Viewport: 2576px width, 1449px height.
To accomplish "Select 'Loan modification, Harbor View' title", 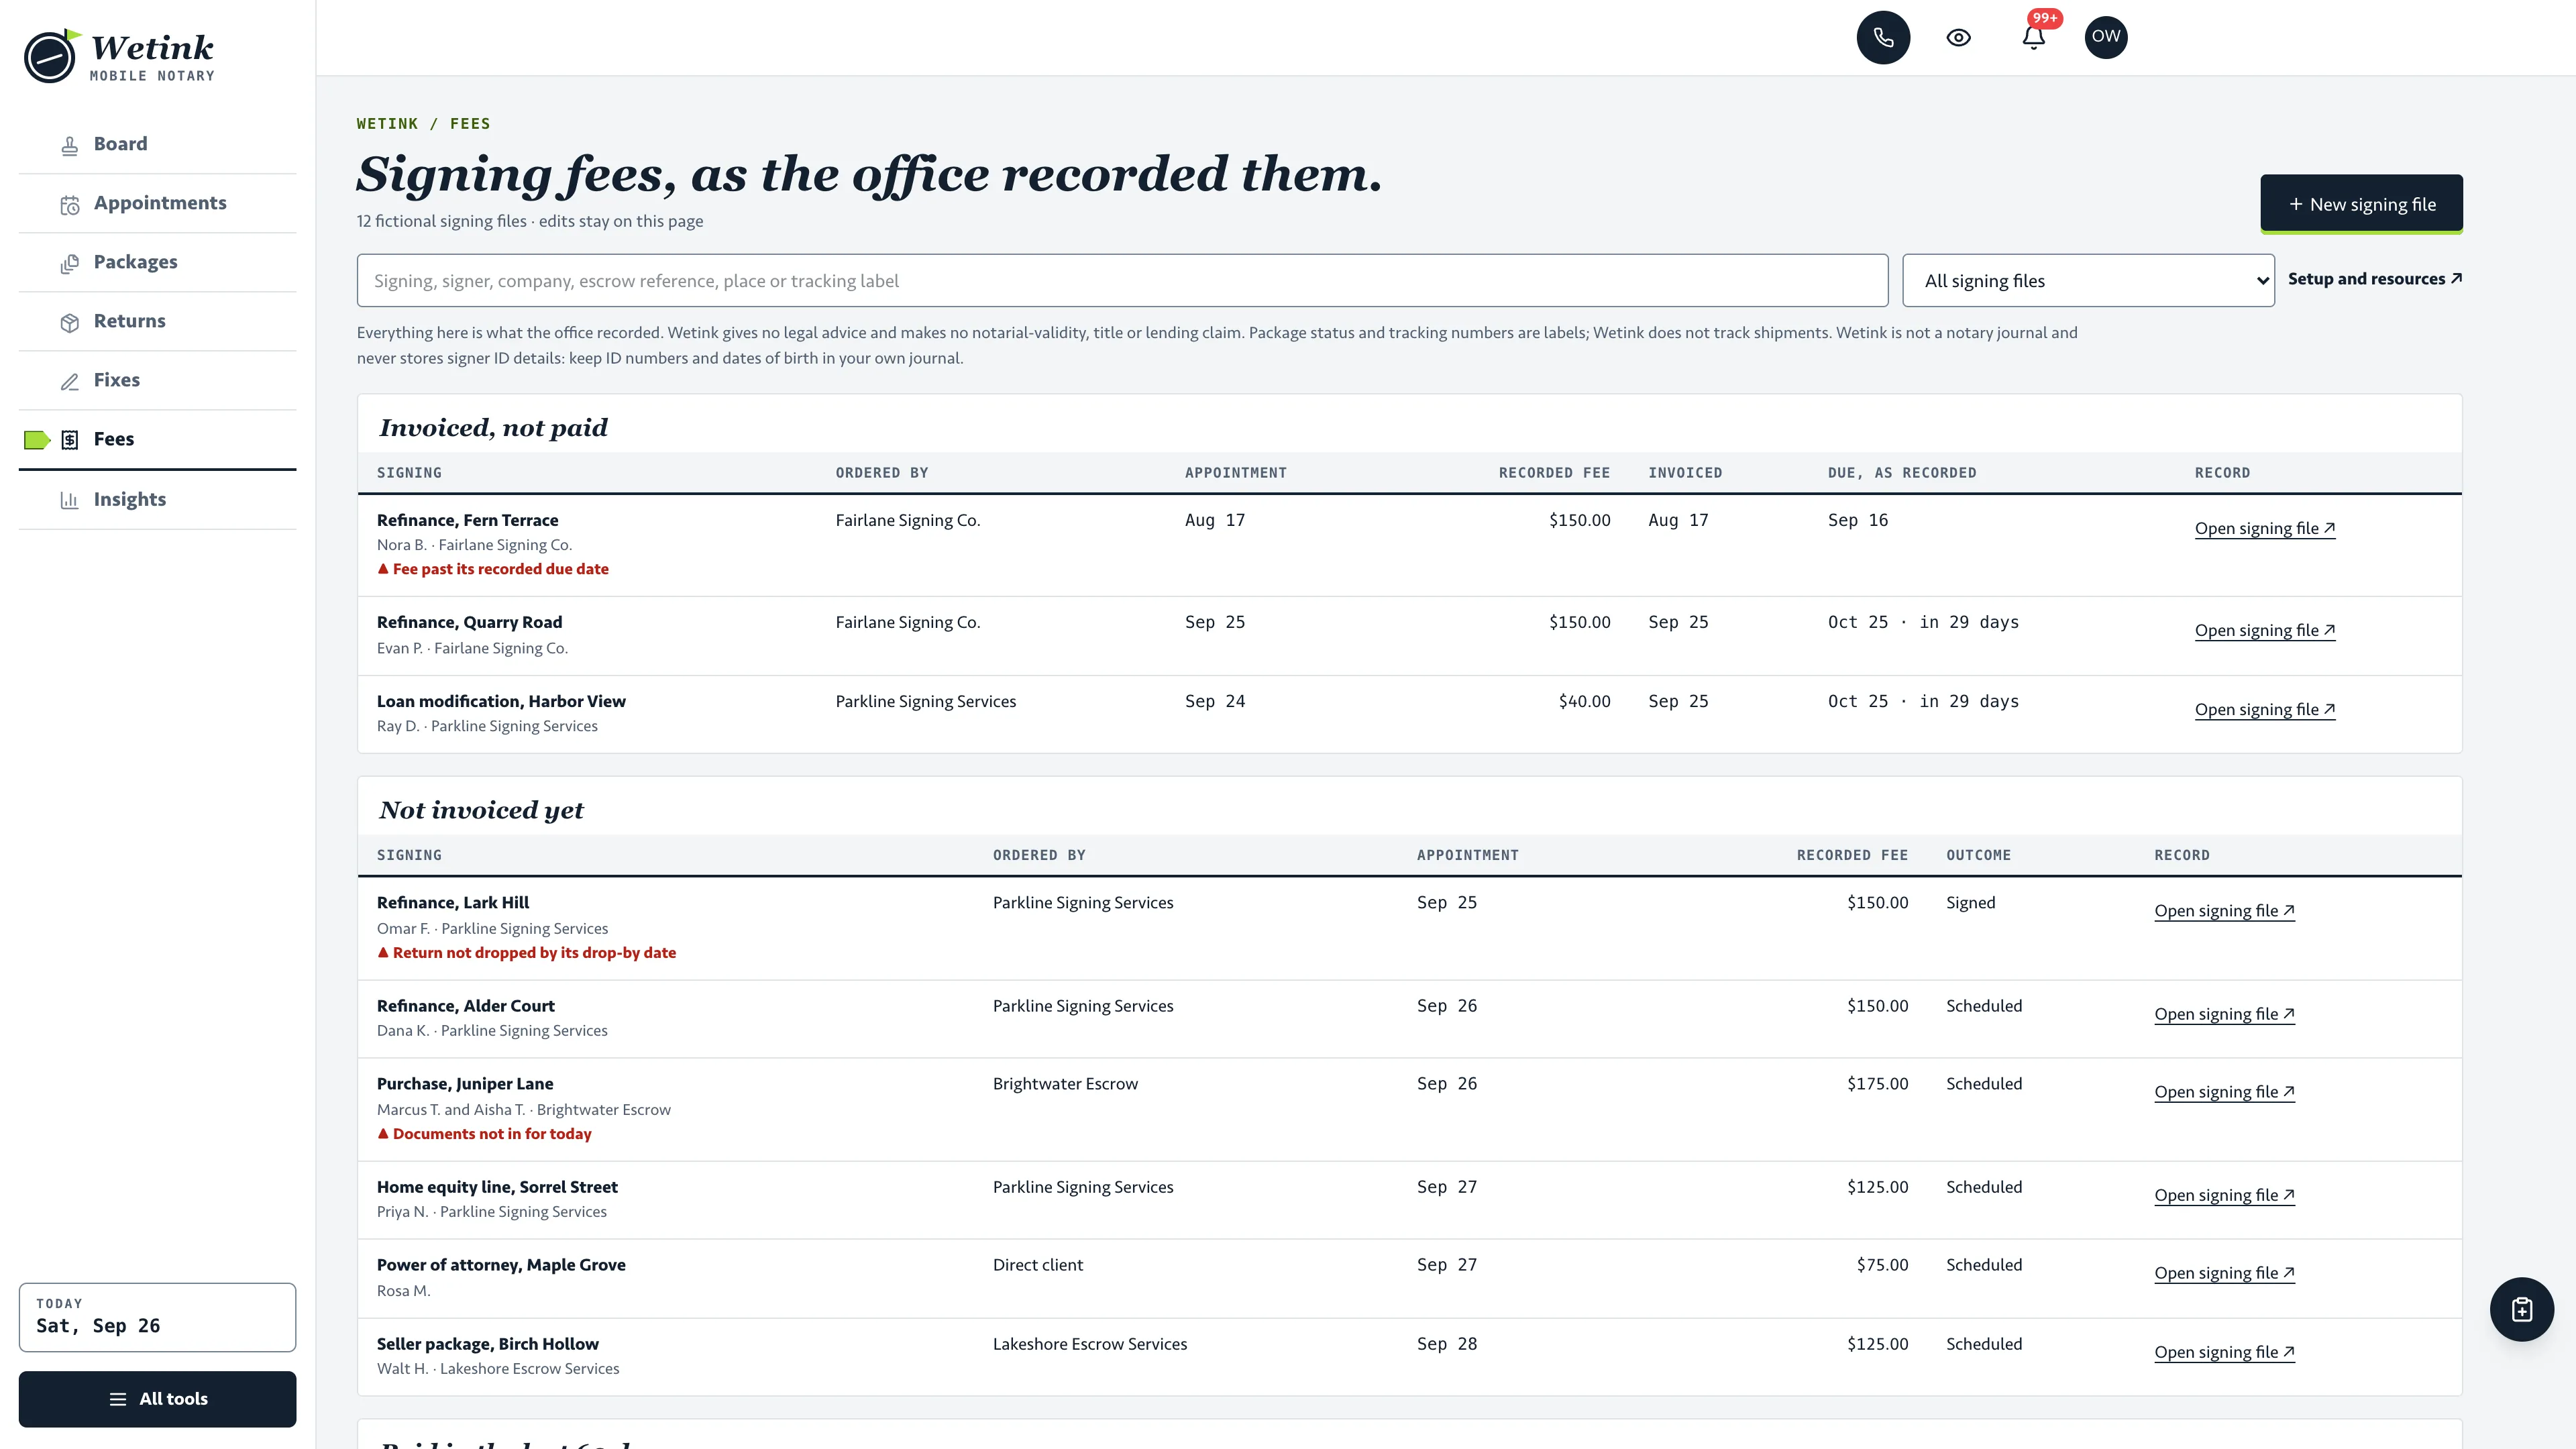I will coord(501,701).
